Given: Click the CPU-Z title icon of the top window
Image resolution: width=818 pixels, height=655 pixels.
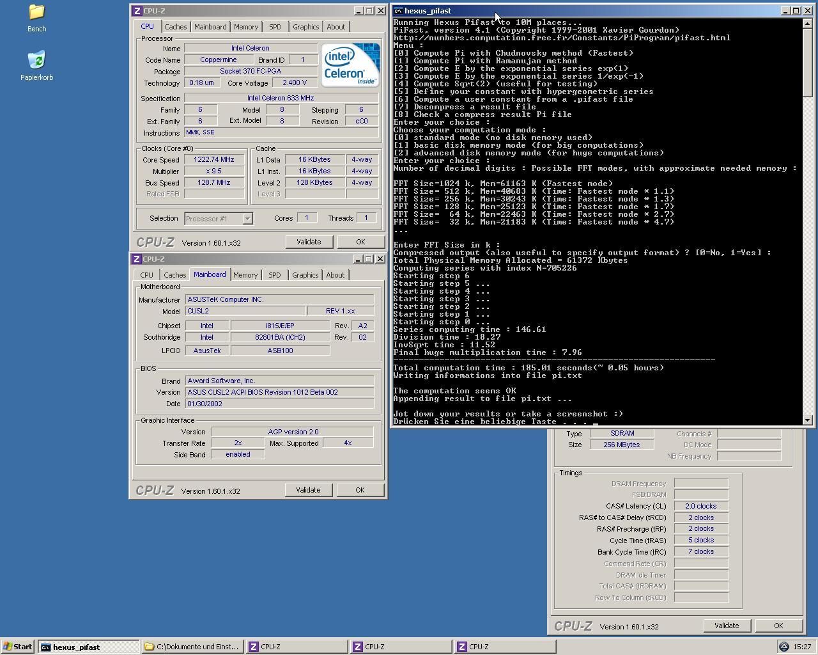Looking at the screenshot, I should click(x=137, y=11).
